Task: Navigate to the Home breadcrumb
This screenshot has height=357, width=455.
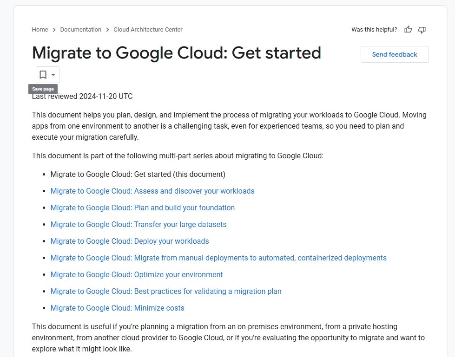Action: click(x=40, y=29)
